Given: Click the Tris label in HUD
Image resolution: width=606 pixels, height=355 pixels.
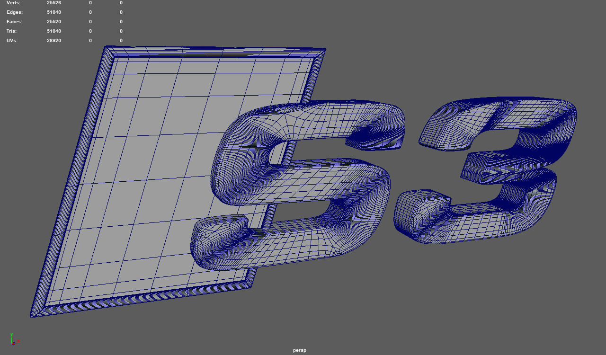Looking at the screenshot, I should point(11,31).
